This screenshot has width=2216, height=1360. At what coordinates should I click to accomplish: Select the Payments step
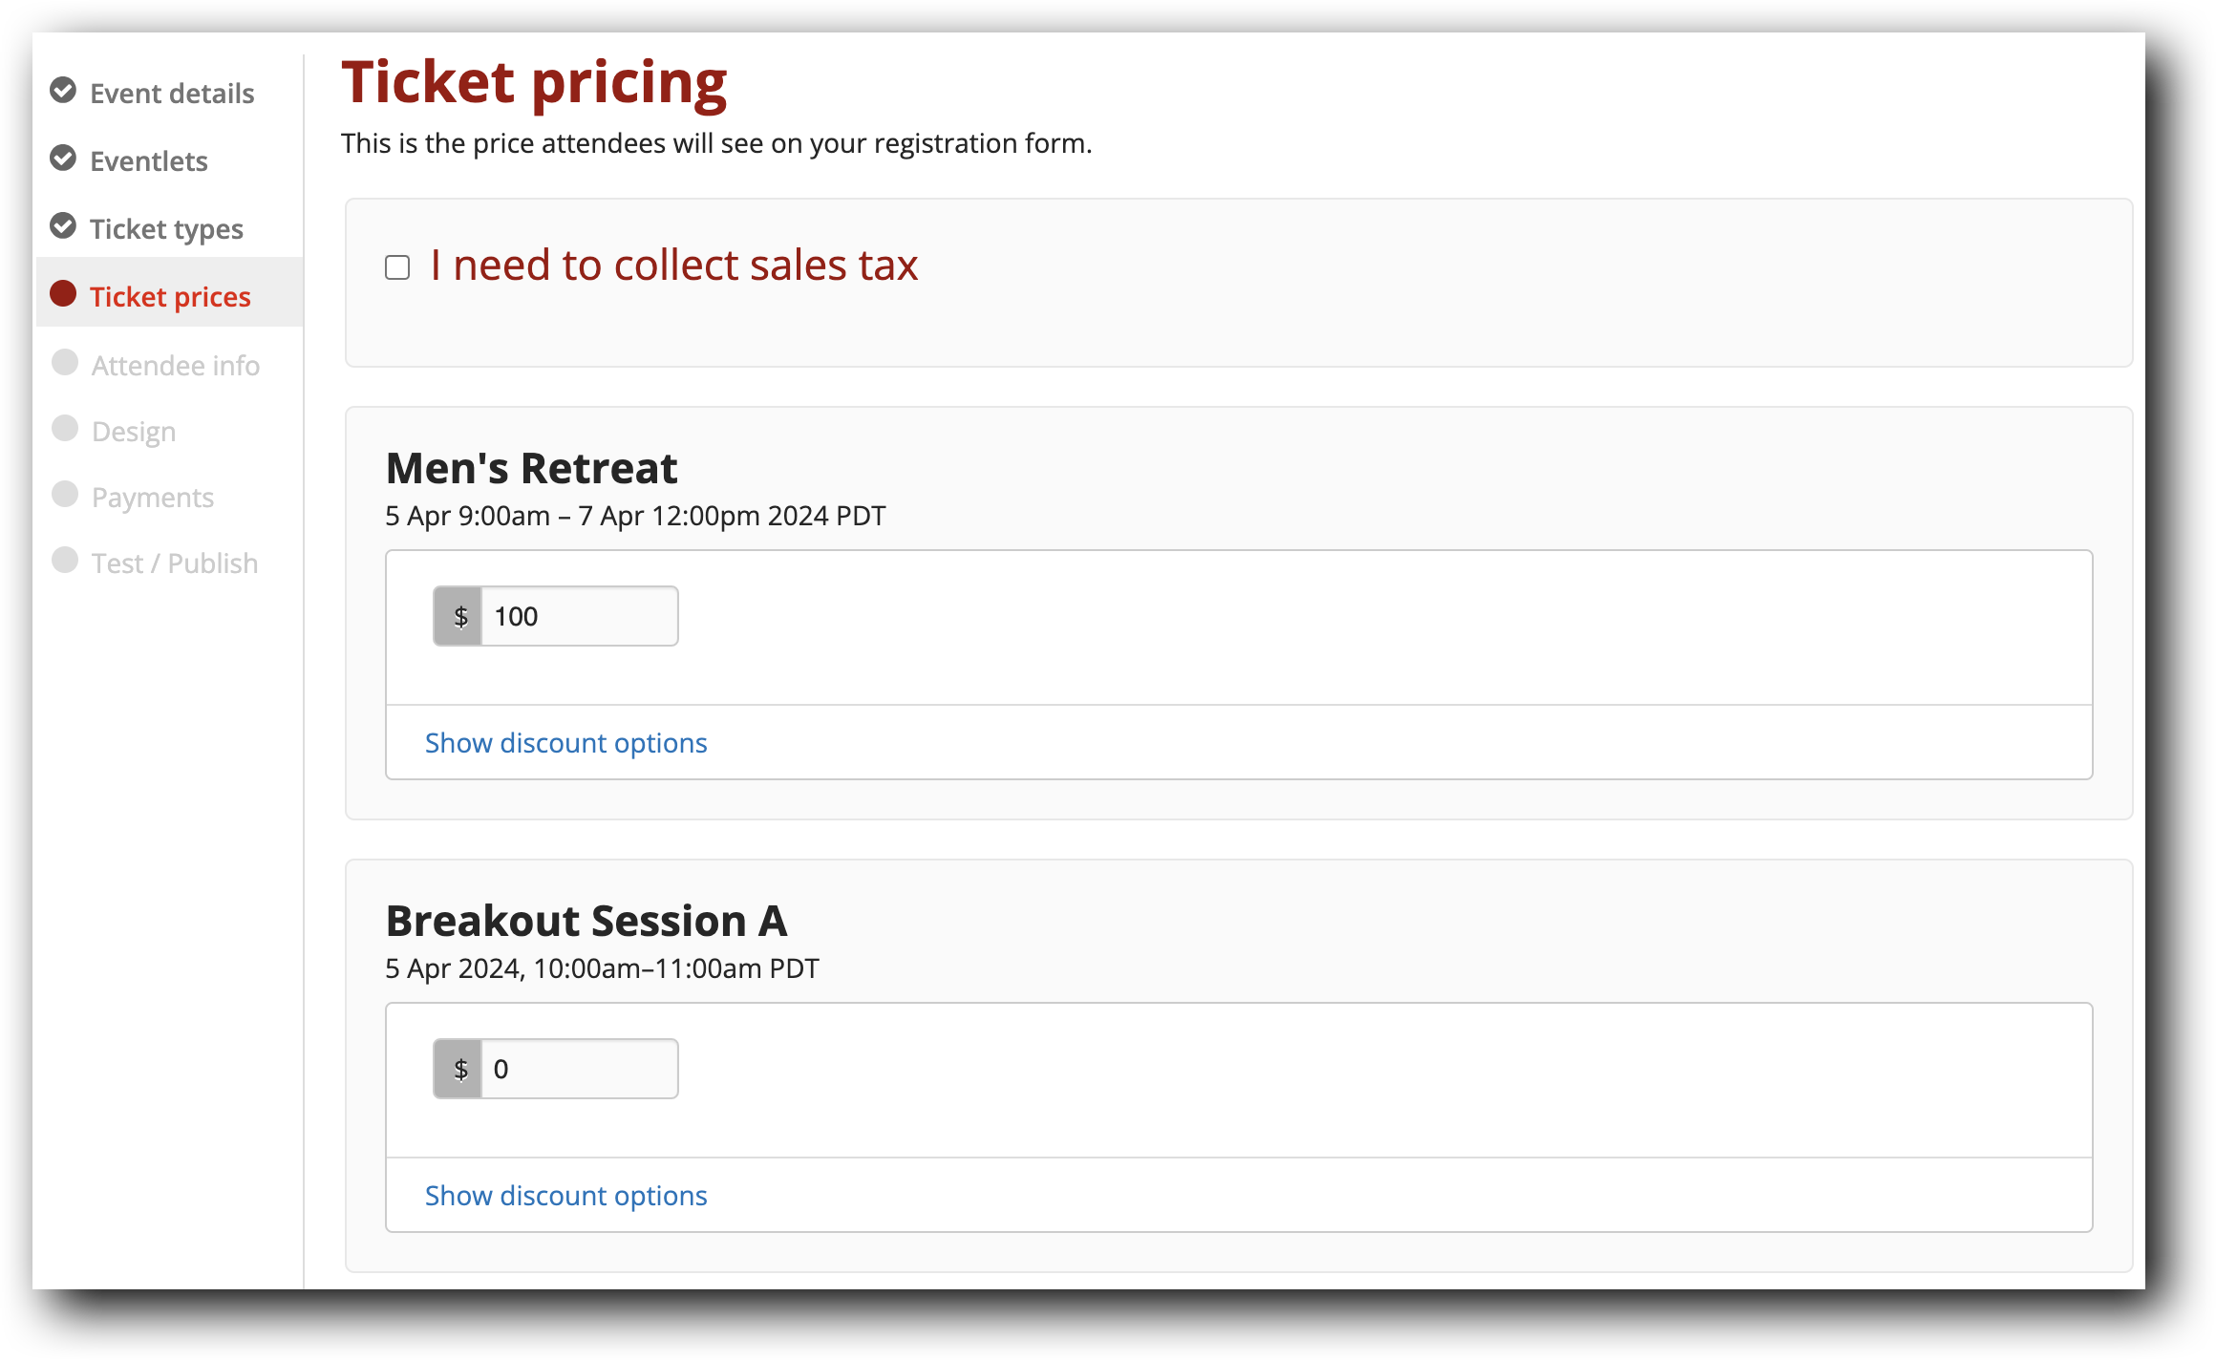(x=152, y=497)
